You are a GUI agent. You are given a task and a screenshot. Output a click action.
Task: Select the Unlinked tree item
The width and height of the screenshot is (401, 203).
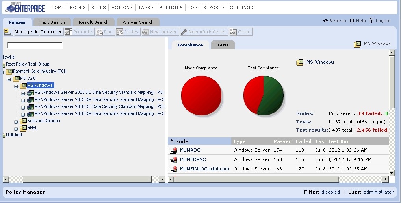tap(14, 135)
